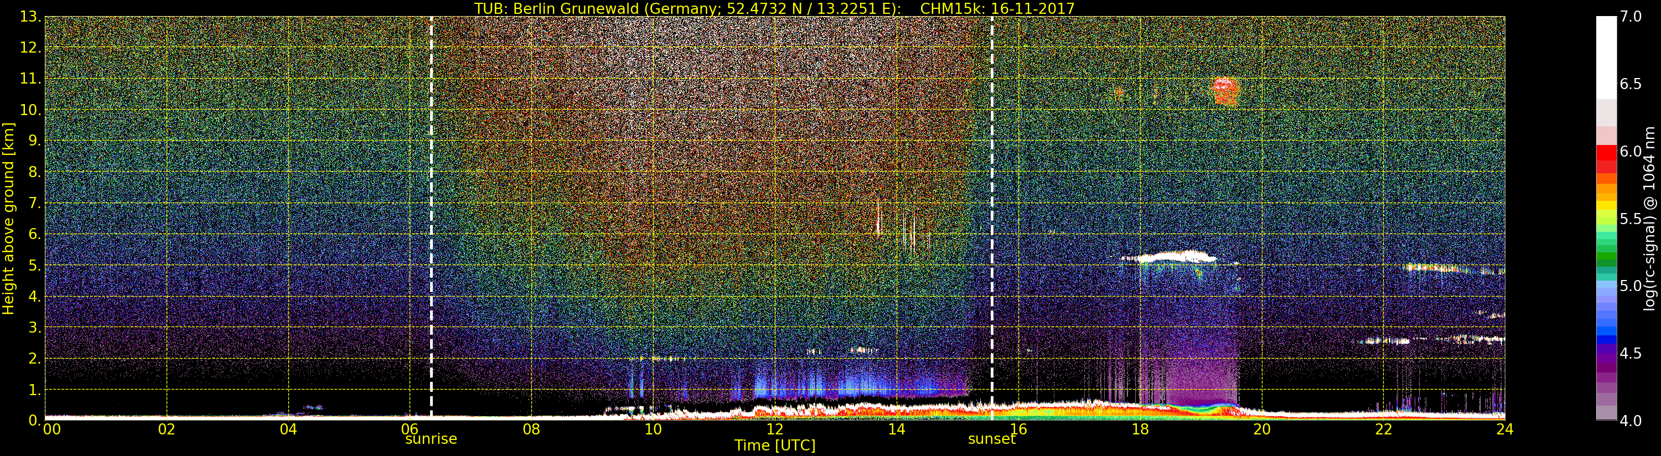Click the white dashed sunset line
This screenshot has width=1661, height=456.
pos(992,217)
